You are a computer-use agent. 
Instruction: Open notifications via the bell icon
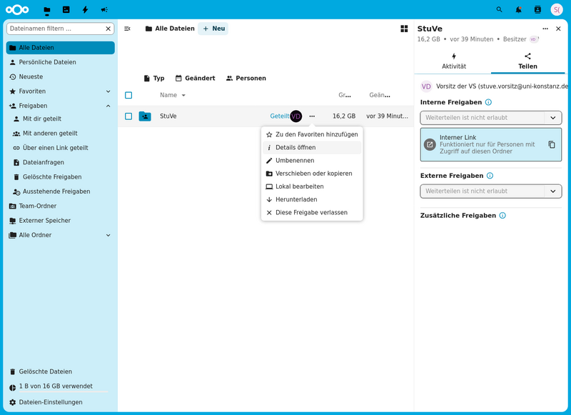(x=517, y=9)
